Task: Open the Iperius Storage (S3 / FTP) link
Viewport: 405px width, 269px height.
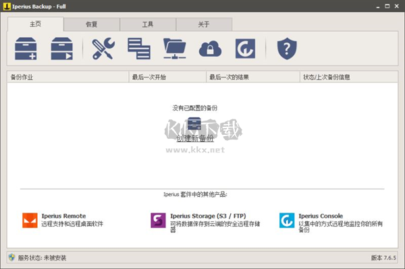Action: click(208, 216)
